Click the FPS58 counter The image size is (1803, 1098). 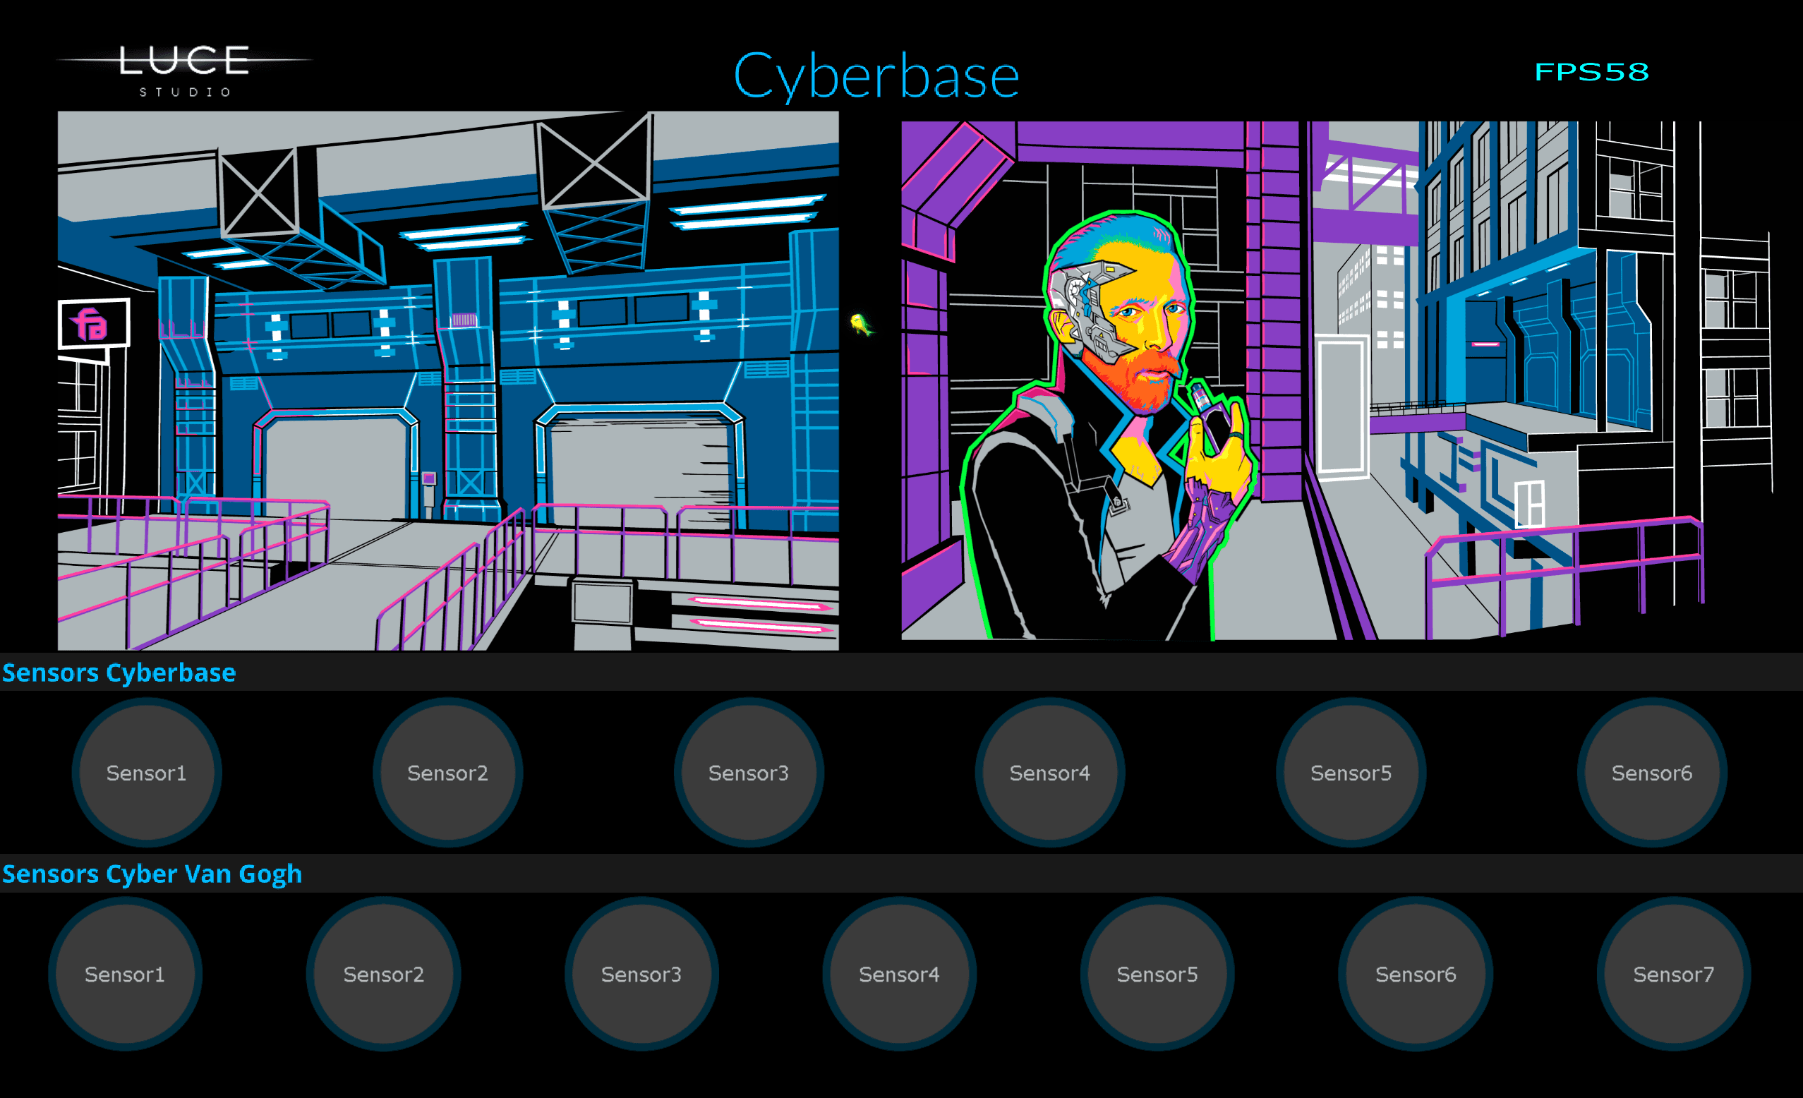[x=1591, y=72]
